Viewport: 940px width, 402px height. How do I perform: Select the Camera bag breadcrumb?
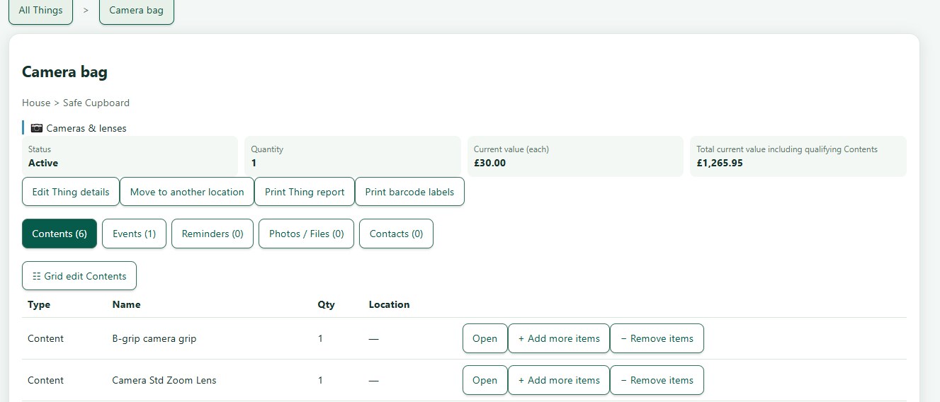pyautogui.click(x=136, y=11)
